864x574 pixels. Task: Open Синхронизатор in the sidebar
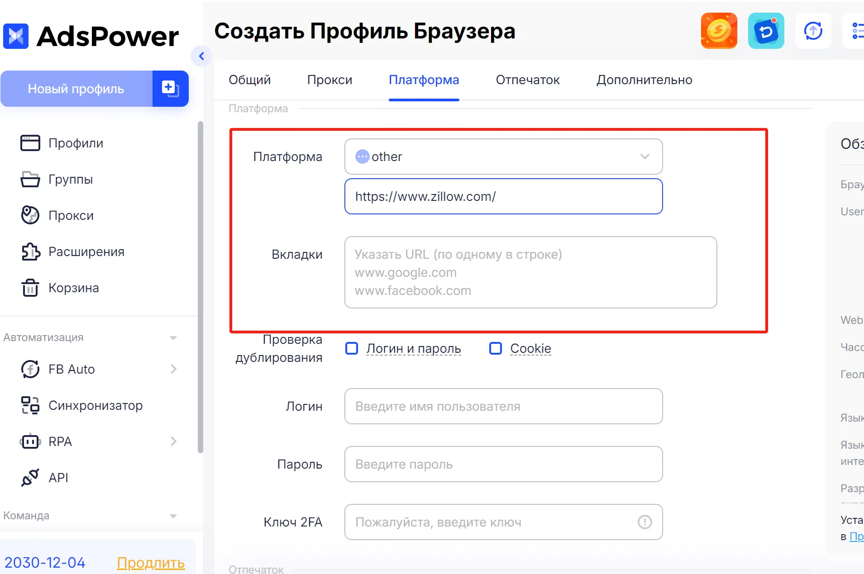click(x=95, y=405)
